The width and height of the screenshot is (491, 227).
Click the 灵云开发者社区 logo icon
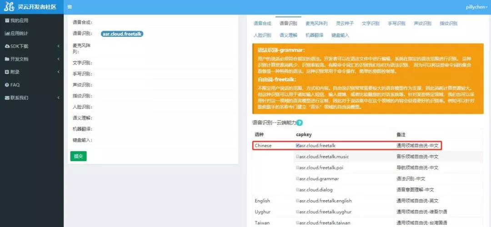point(9,7)
